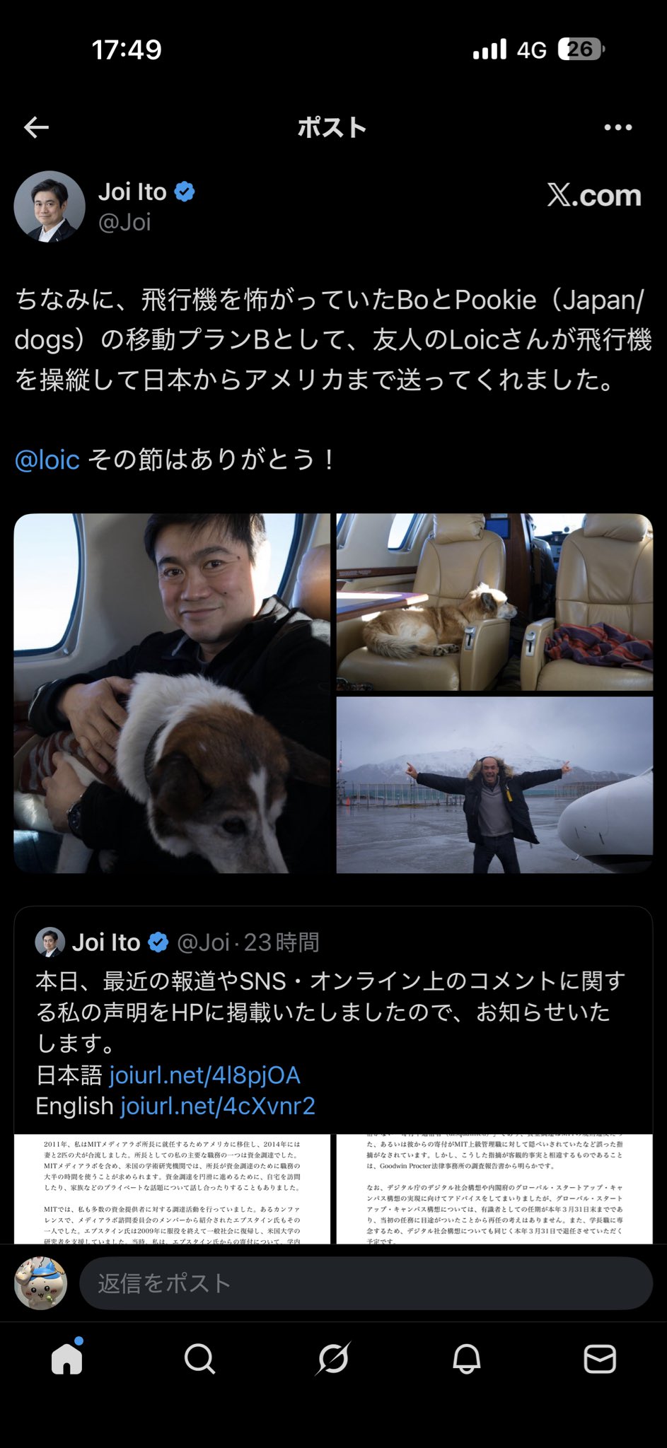View the photo of man holding dog
667x1448 pixels.
tap(172, 693)
